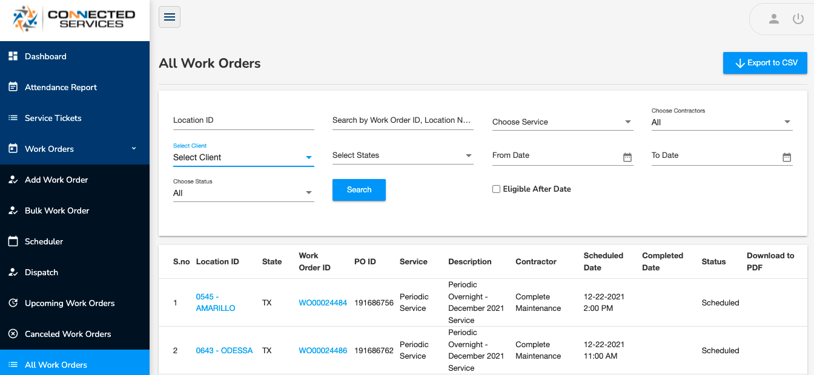Click Export to CSV
The image size is (814, 375).
pos(765,62)
